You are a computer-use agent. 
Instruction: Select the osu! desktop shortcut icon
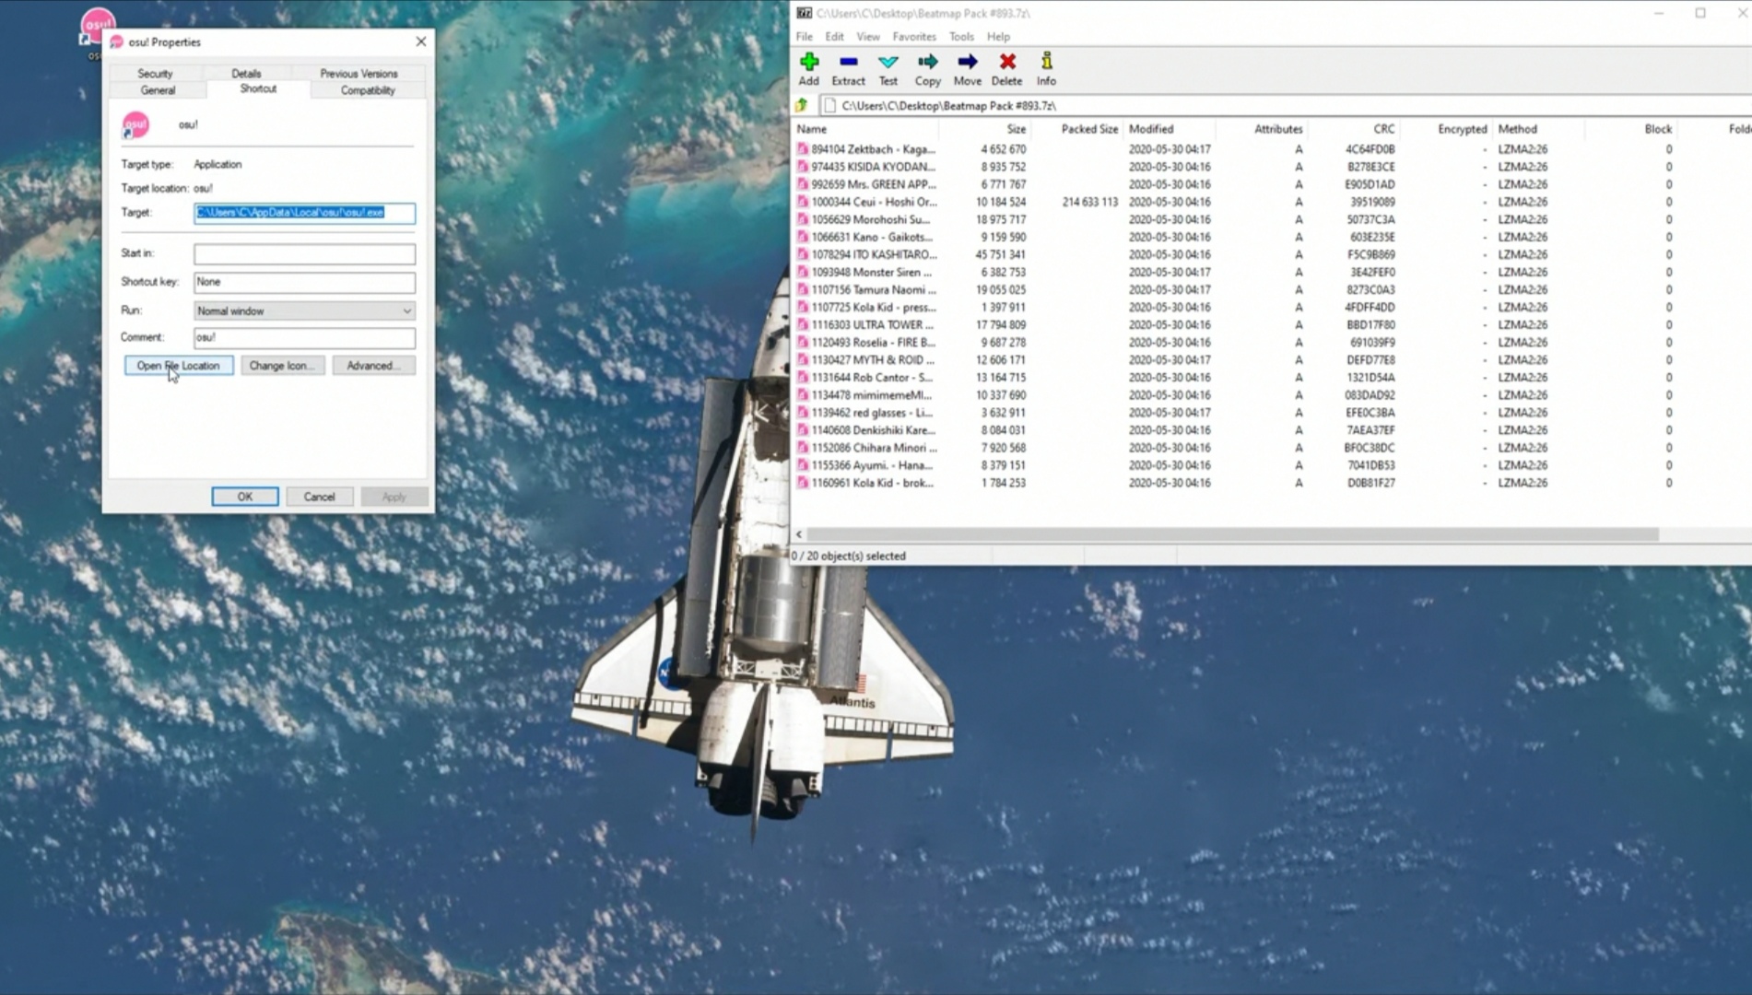click(97, 28)
